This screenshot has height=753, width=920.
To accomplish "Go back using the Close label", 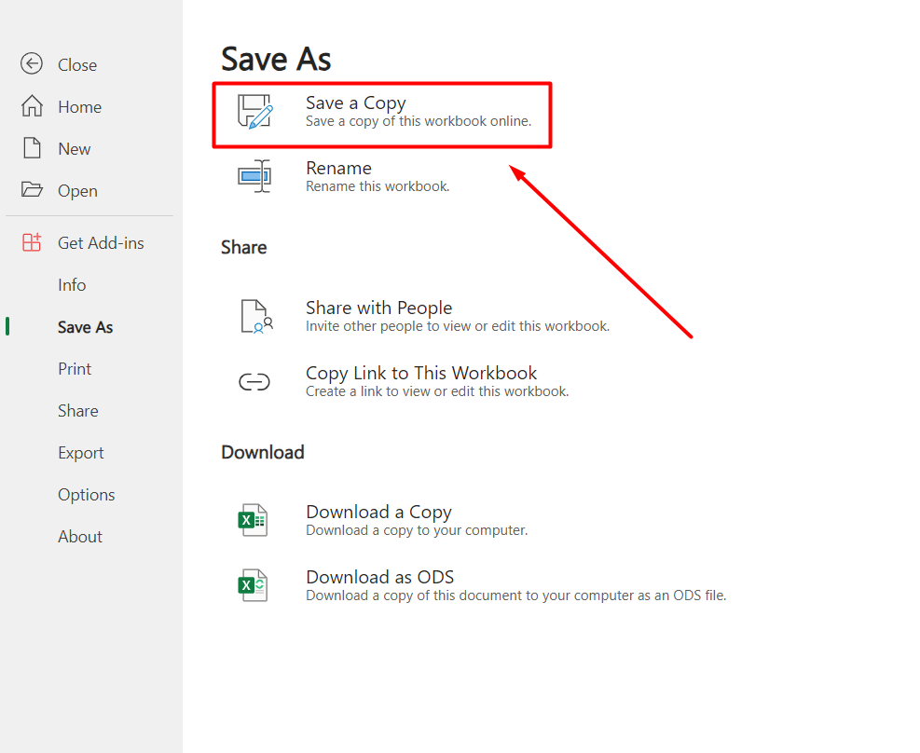I will tap(77, 64).
